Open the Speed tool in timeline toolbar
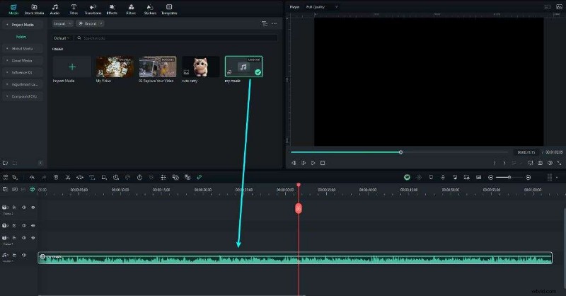566x296 pixels. (x=116, y=178)
